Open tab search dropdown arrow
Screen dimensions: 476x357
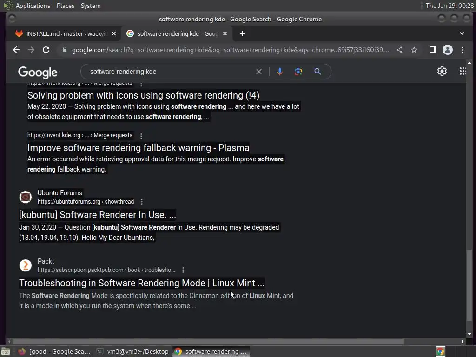point(462,33)
